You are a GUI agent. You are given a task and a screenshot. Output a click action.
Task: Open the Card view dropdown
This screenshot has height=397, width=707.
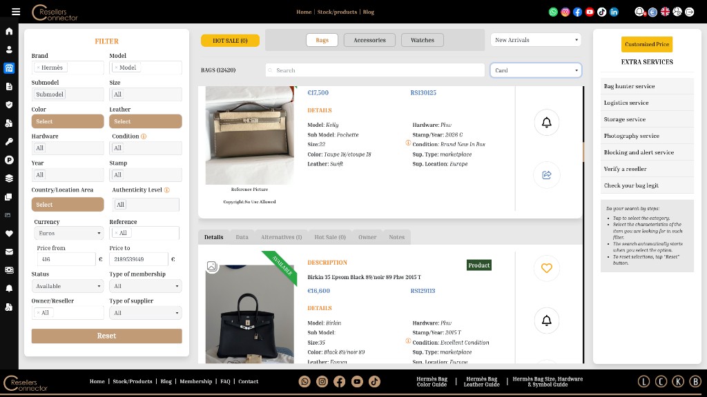pyautogui.click(x=536, y=70)
